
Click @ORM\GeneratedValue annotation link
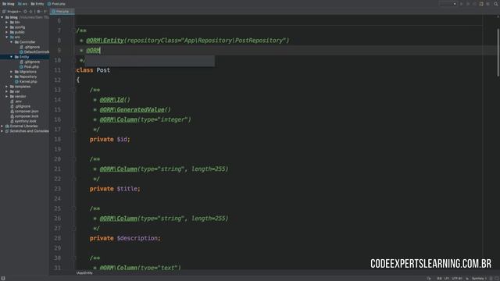(132, 109)
